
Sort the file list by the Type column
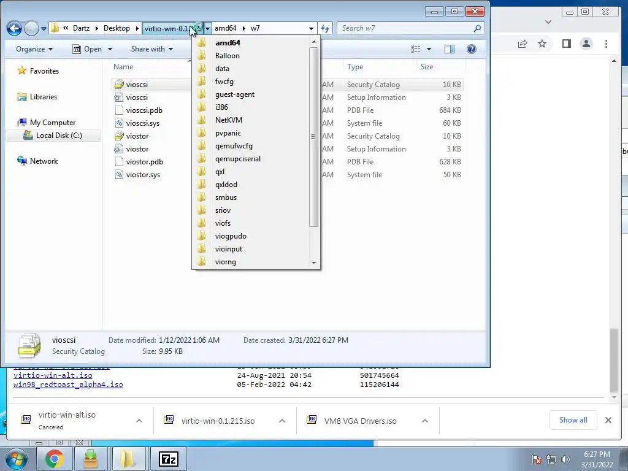click(355, 67)
